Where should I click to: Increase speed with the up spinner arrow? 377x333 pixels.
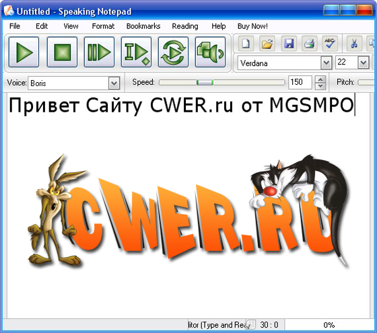point(320,79)
